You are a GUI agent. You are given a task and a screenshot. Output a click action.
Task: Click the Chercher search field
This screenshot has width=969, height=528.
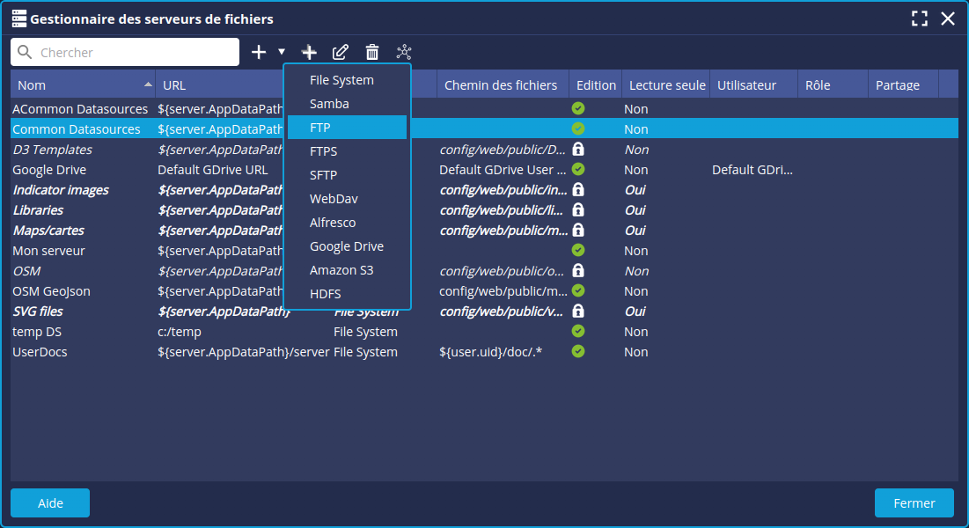[132, 53]
